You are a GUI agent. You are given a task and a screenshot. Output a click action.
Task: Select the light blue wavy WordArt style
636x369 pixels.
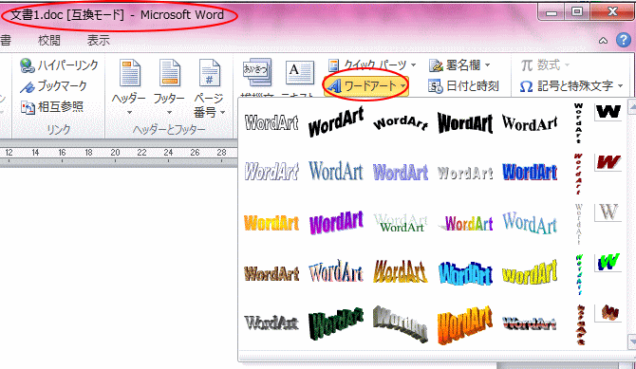tap(530, 223)
